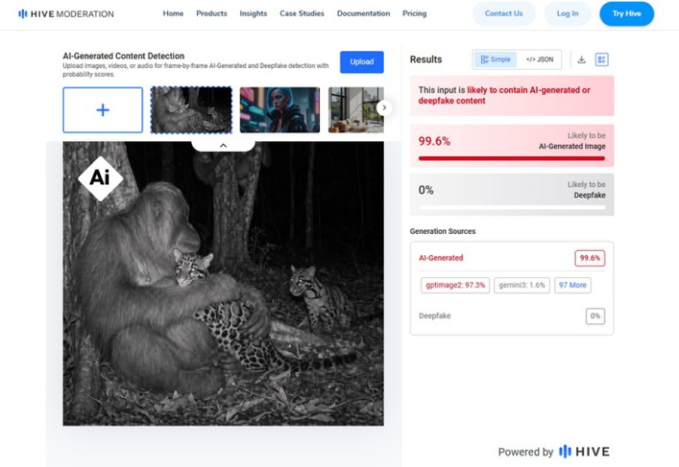This screenshot has height=467, width=679.
Task: Click the Hive Moderation logo
Action: pos(66,14)
